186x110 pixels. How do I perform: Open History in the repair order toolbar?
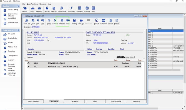(49, 22)
